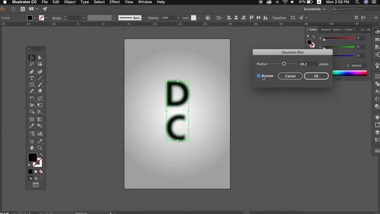
Task: Select the Eyedropper tool
Action: click(x=31, y=126)
